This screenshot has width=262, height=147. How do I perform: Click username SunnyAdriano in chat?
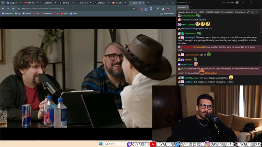192,55
